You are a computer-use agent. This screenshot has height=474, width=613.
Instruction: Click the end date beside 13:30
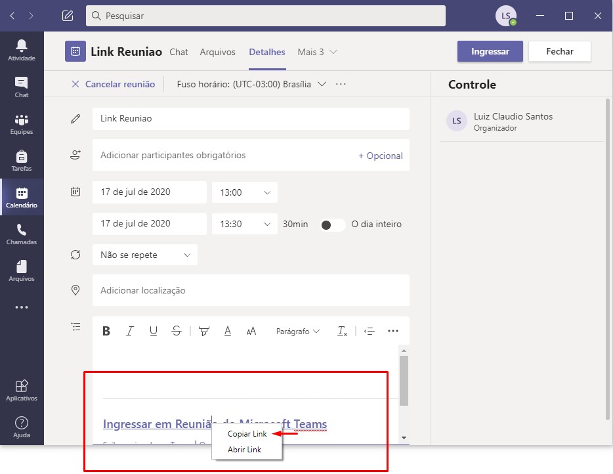click(150, 224)
